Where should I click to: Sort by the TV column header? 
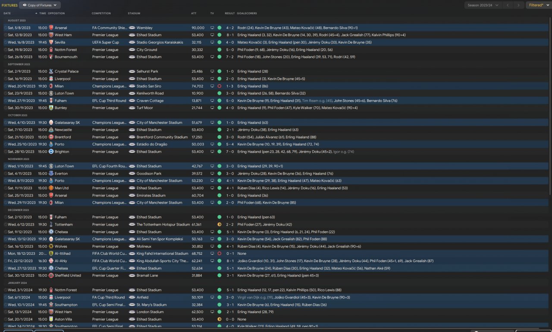[x=212, y=13]
